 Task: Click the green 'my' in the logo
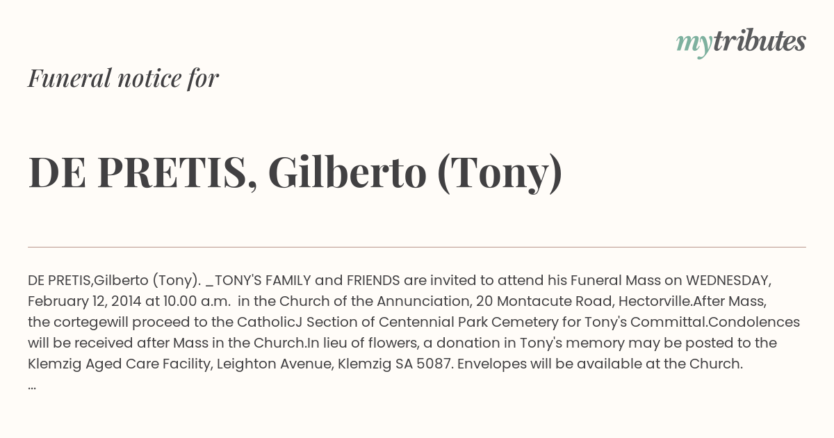point(694,44)
